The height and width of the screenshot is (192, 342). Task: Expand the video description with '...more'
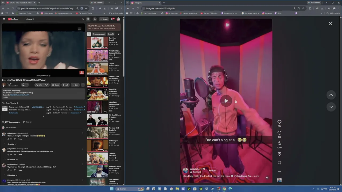click(x=6, y=97)
